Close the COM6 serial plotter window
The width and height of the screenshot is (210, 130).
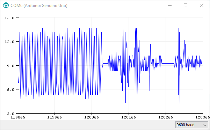[202, 5]
